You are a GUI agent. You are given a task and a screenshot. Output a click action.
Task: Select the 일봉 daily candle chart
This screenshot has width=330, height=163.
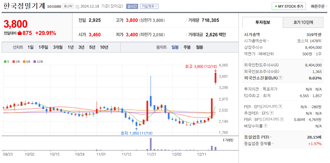pos(175,47)
